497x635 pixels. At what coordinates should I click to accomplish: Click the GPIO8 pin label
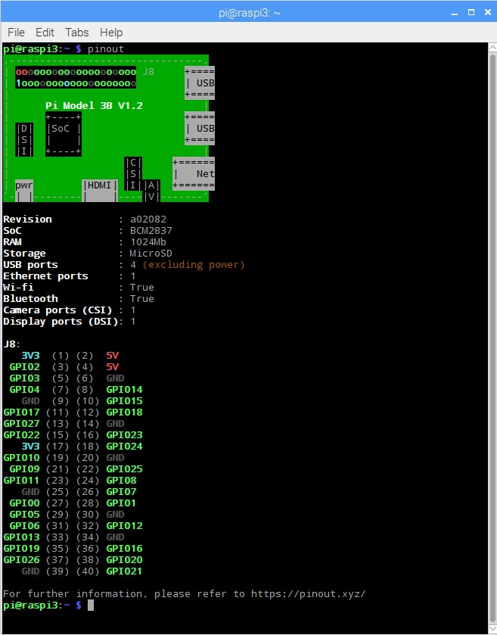[122, 481]
